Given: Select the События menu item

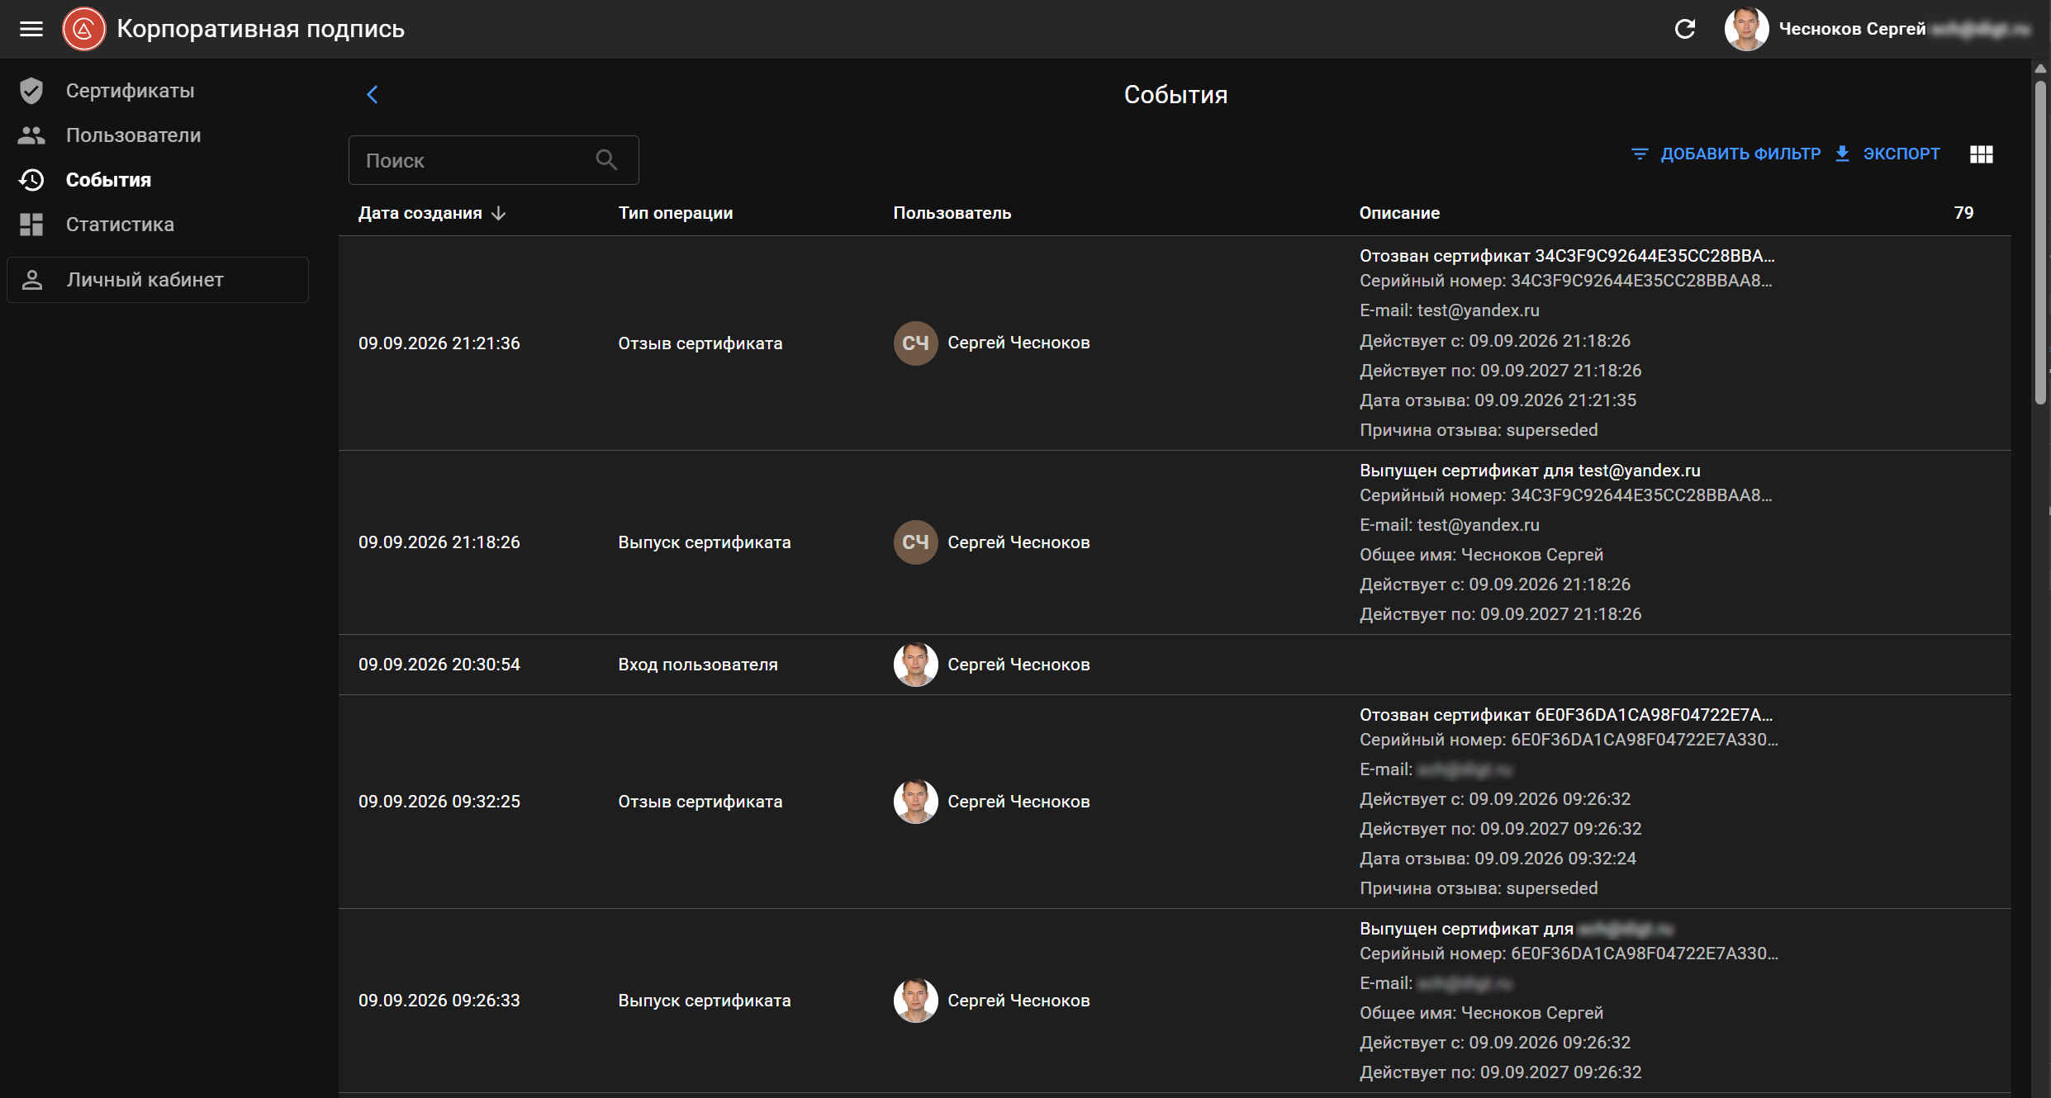Looking at the screenshot, I should click(108, 180).
